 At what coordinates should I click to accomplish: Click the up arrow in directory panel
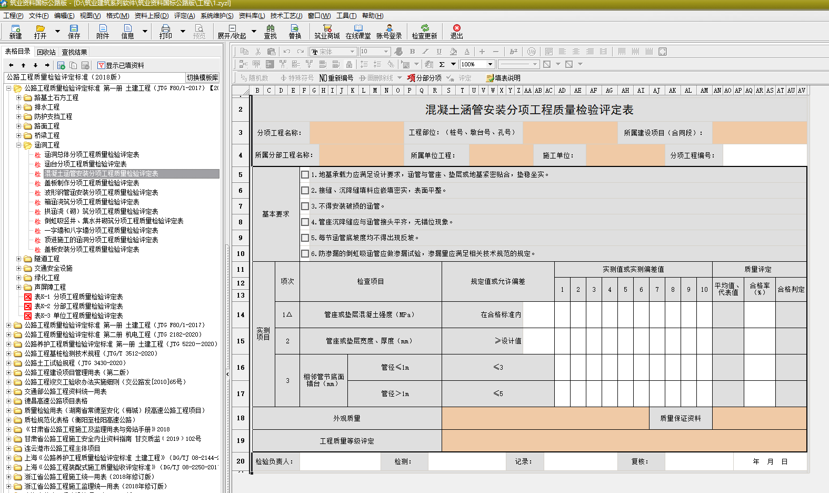[x=23, y=65]
